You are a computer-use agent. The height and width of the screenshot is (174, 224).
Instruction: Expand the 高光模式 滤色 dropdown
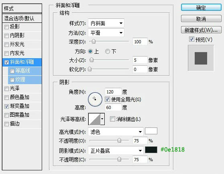(x=116, y=132)
